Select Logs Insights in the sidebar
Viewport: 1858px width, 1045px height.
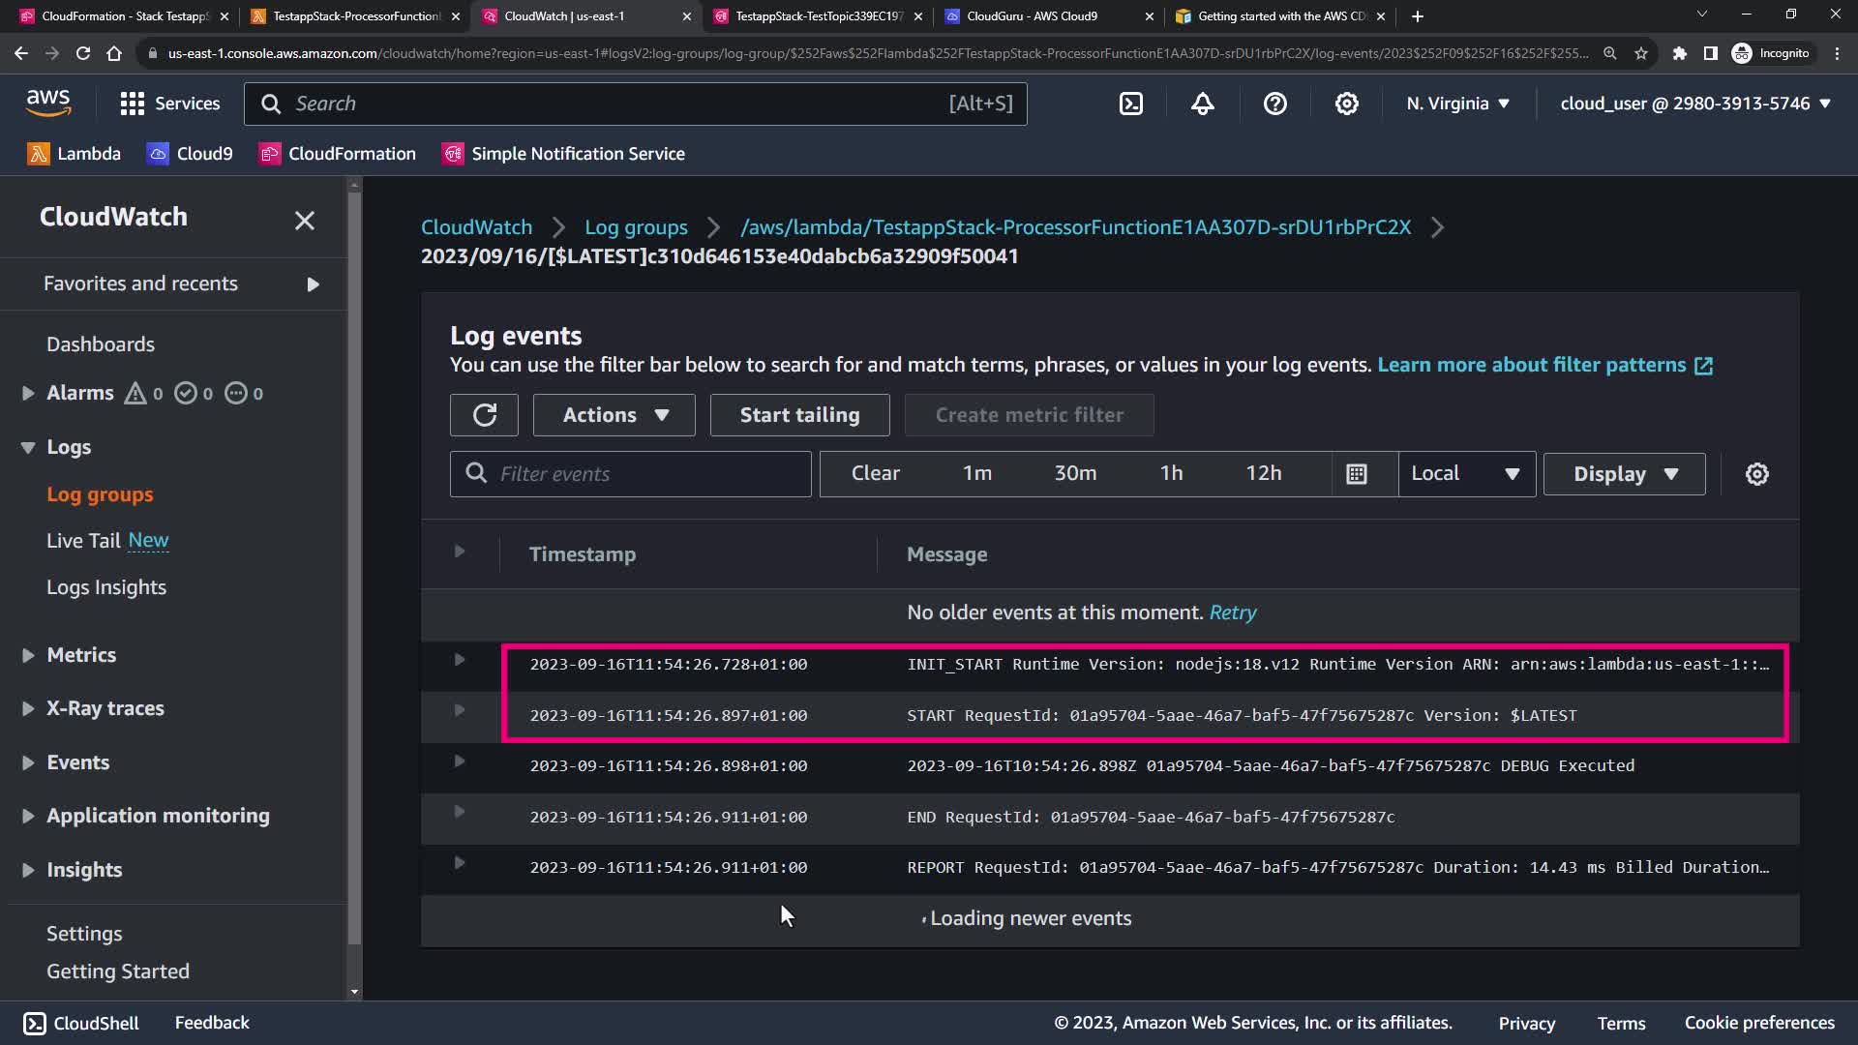coord(106,587)
